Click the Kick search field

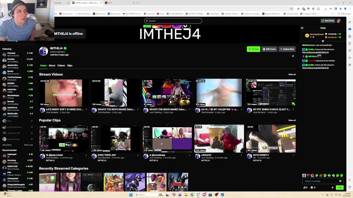(173, 21)
